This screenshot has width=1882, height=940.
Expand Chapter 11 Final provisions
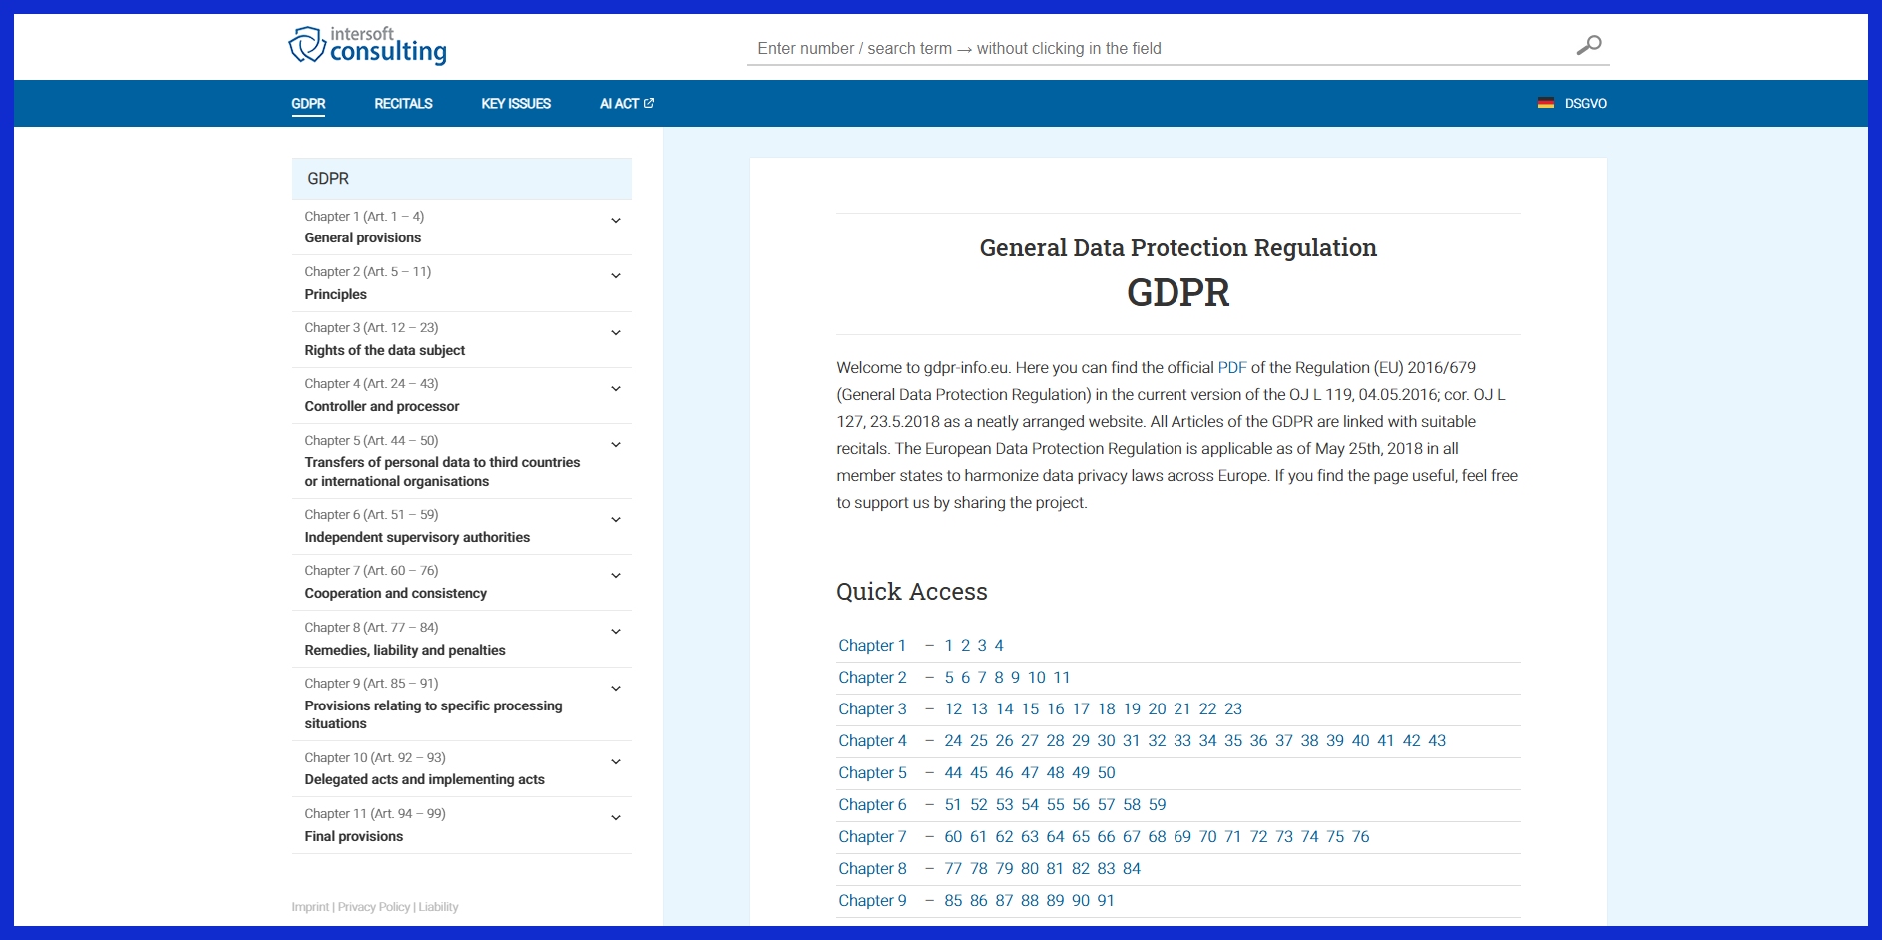(616, 818)
